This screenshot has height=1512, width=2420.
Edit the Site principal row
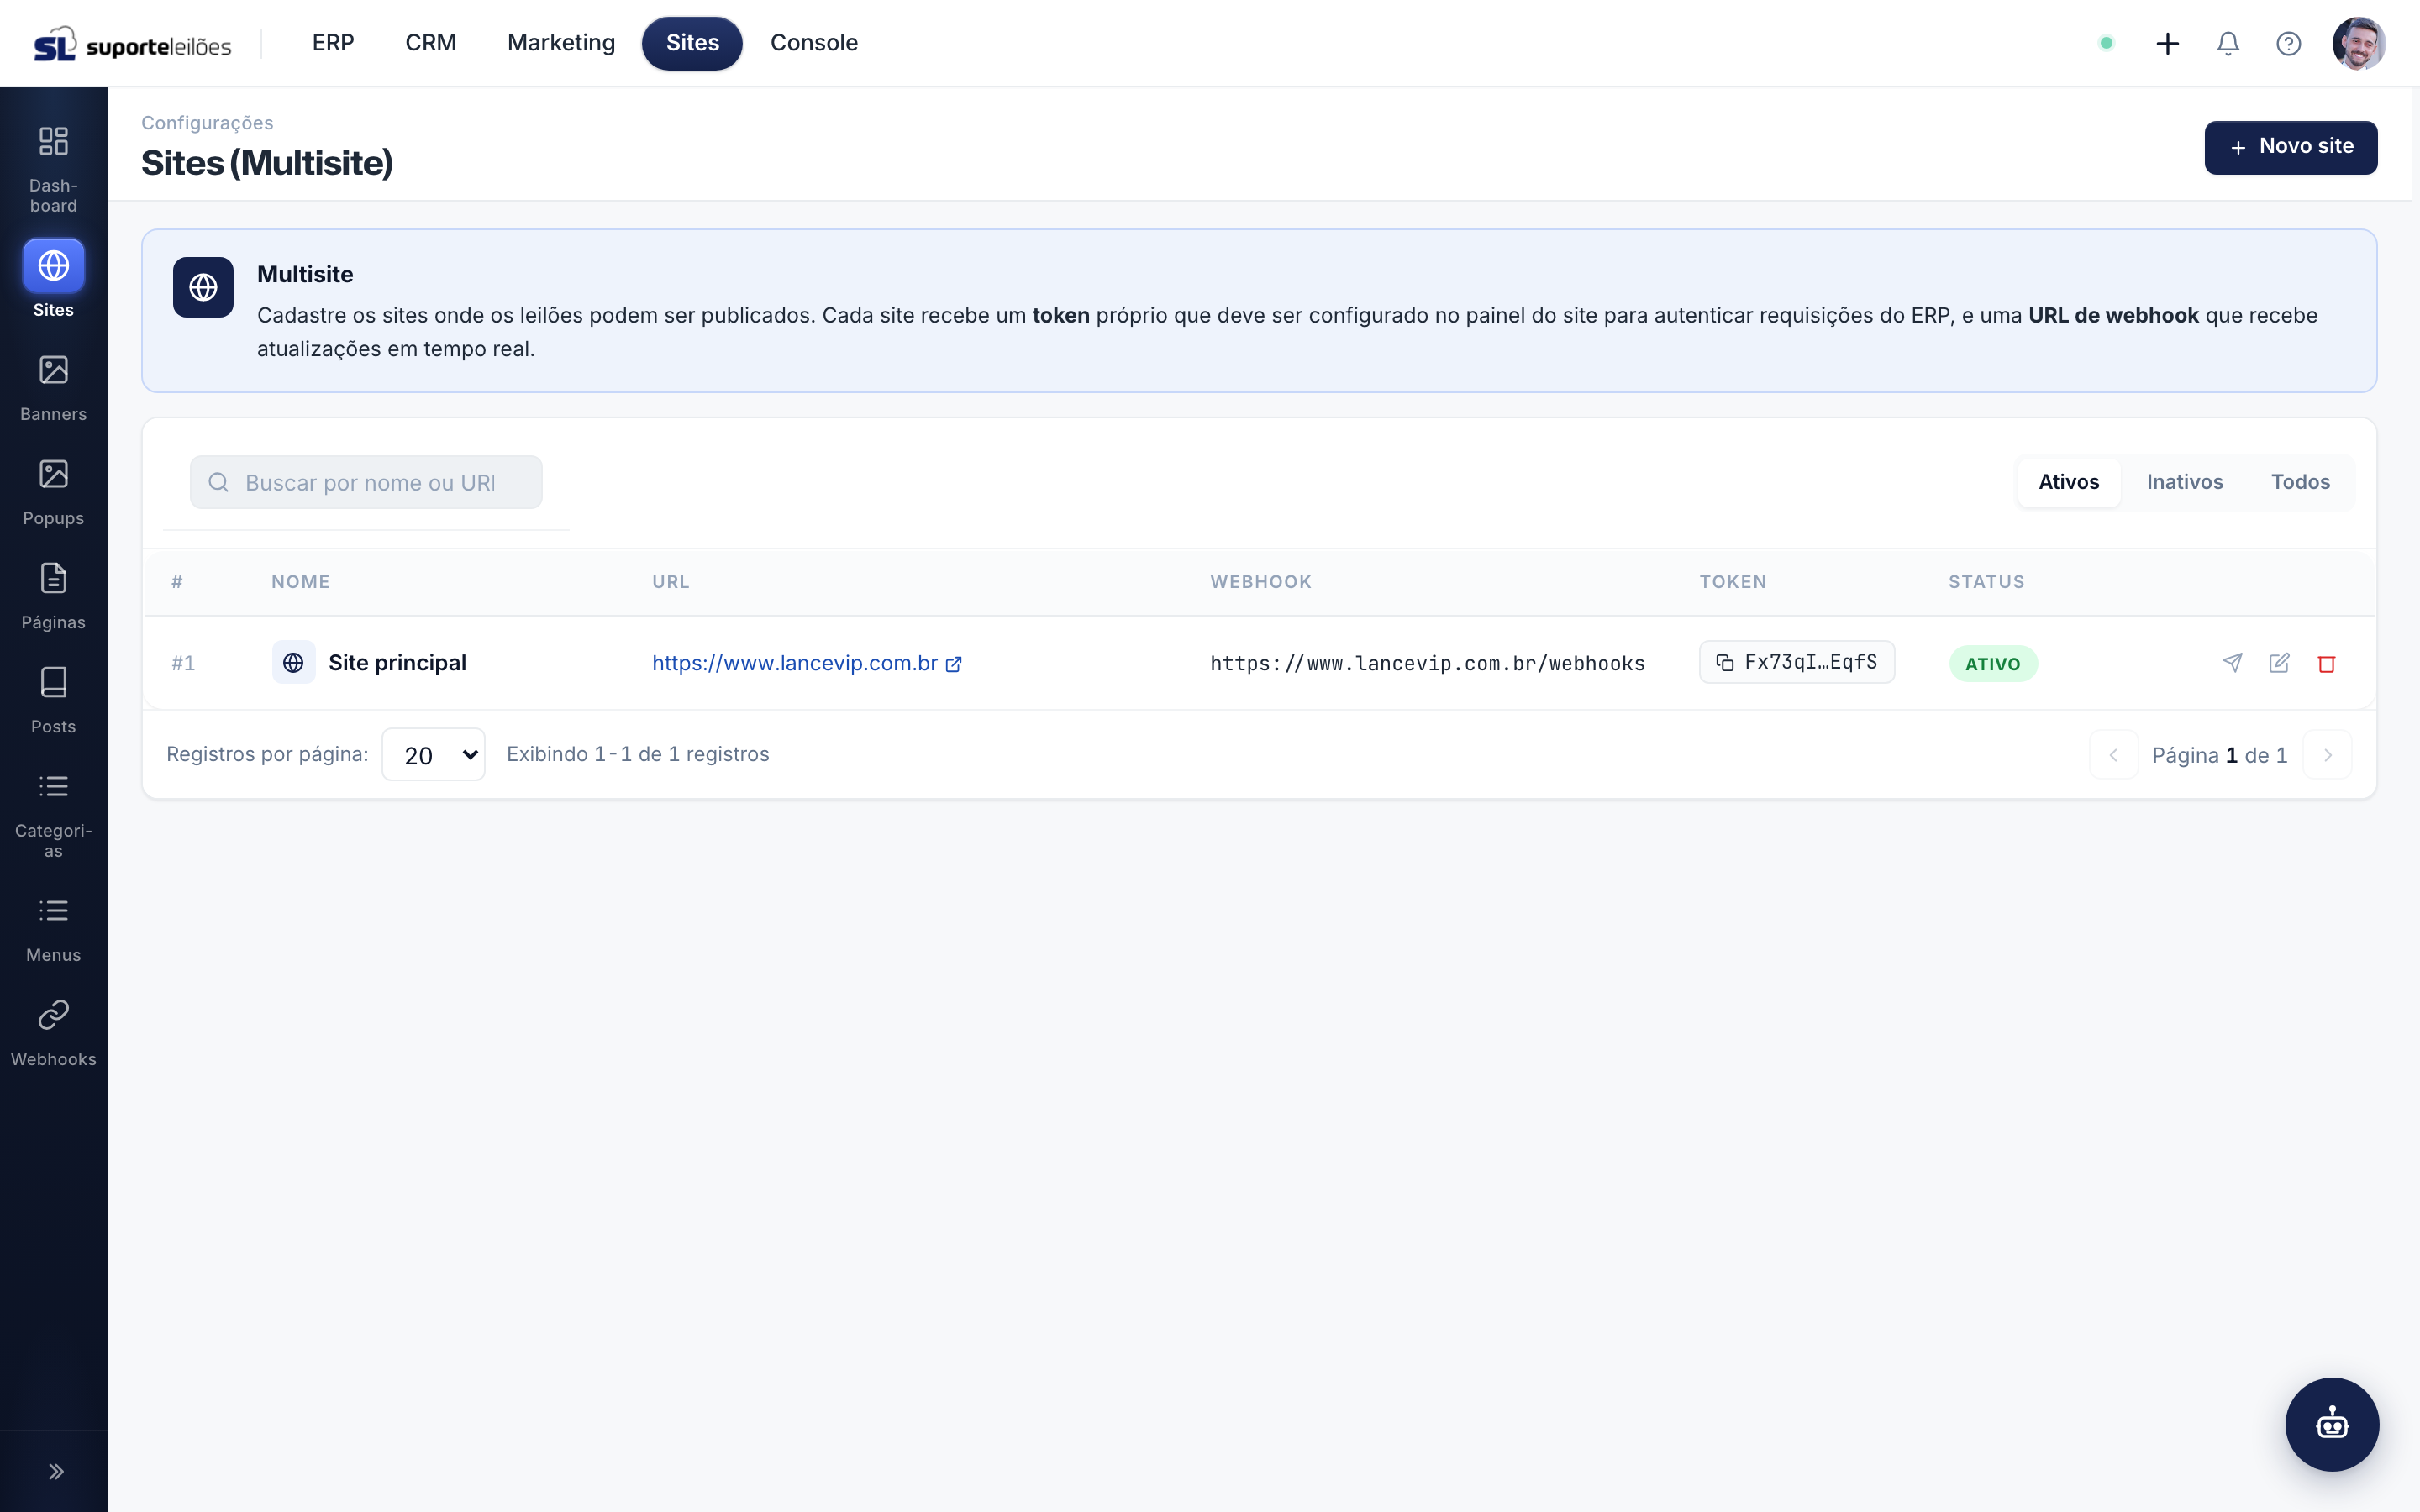point(2279,663)
